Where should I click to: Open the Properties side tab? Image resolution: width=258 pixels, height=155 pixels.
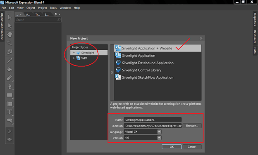[x=255, y=19]
